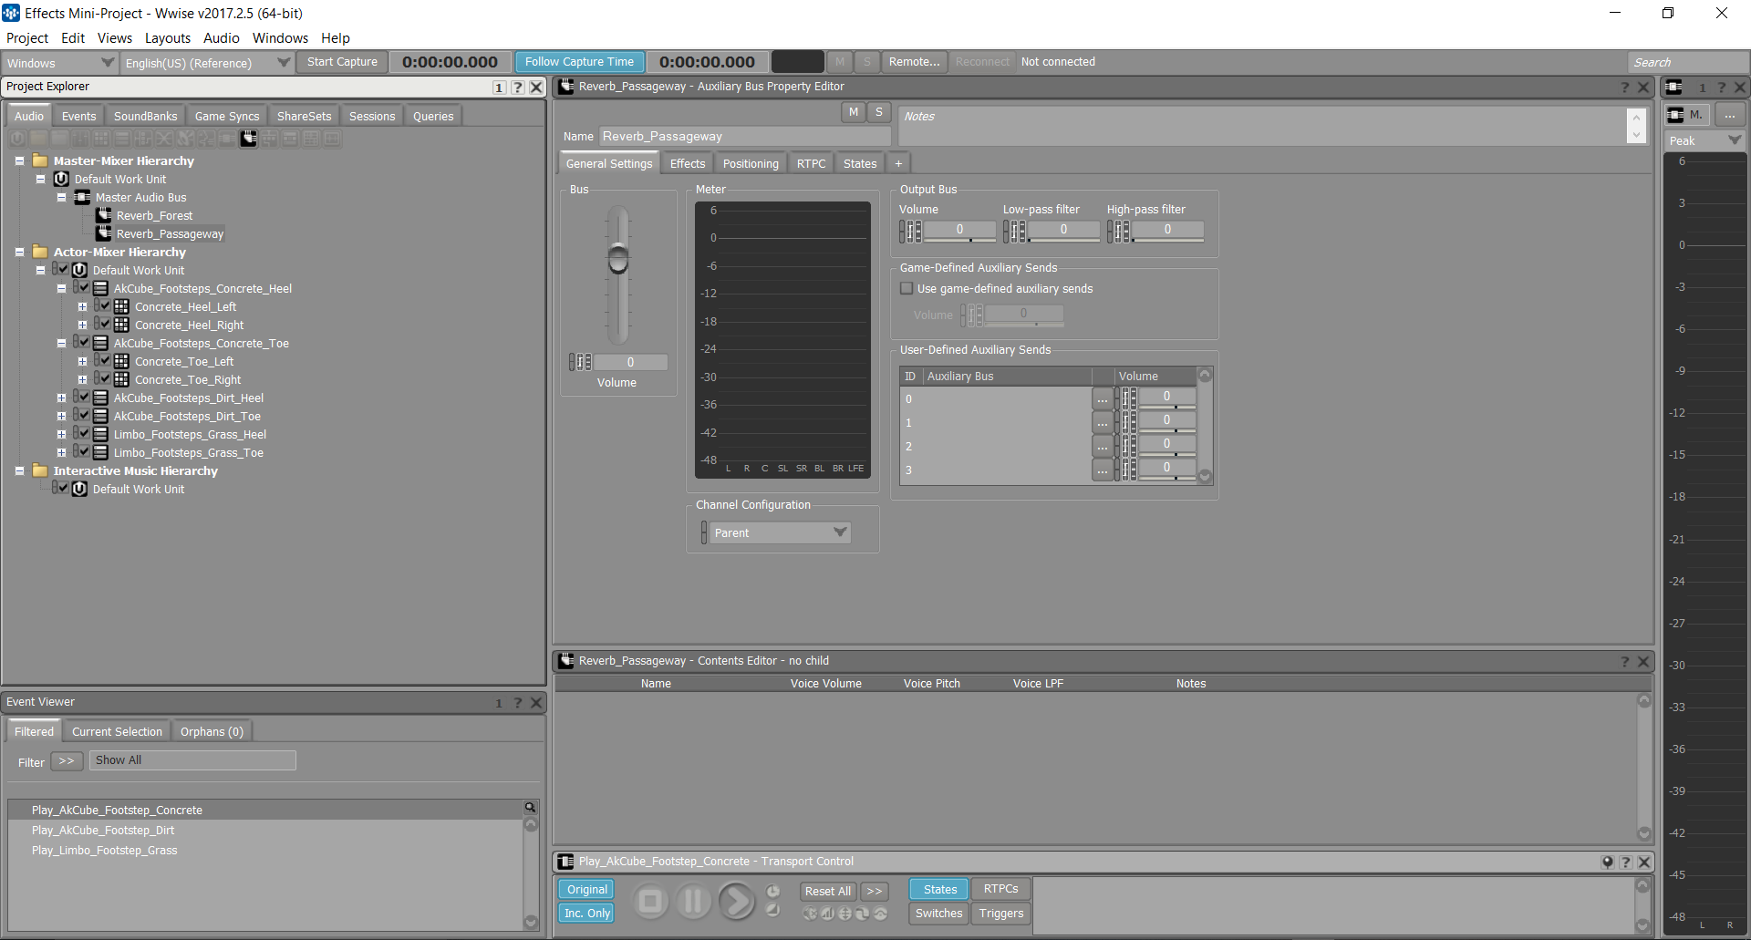
Task: Collapse the Actor-Mixer Hierarchy node
Action: click(19, 252)
